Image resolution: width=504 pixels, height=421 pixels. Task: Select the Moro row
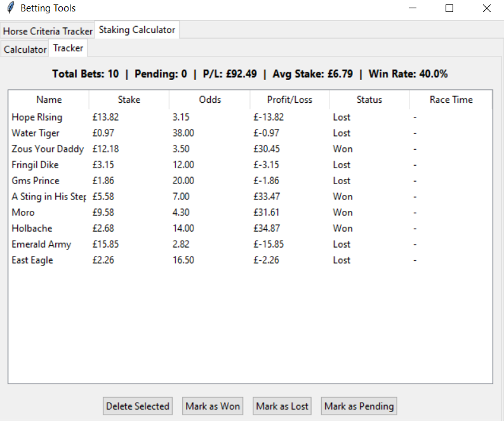pyautogui.click(x=250, y=212)
